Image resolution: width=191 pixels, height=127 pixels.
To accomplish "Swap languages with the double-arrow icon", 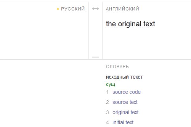I will tap(95, 9).
